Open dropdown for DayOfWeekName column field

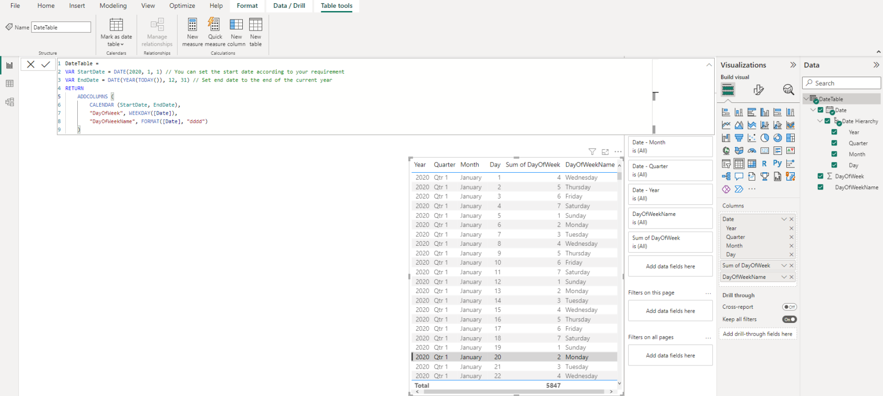tap(784, 277)
